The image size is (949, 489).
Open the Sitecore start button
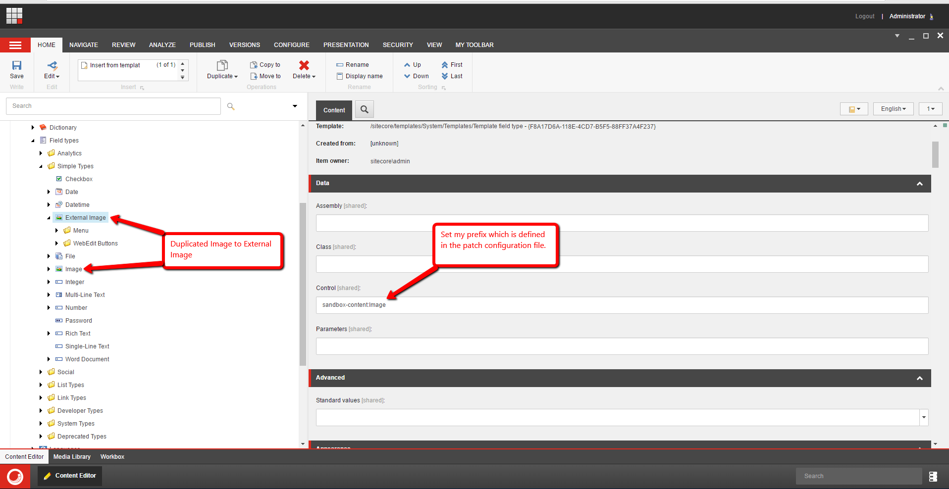(15, 476)
